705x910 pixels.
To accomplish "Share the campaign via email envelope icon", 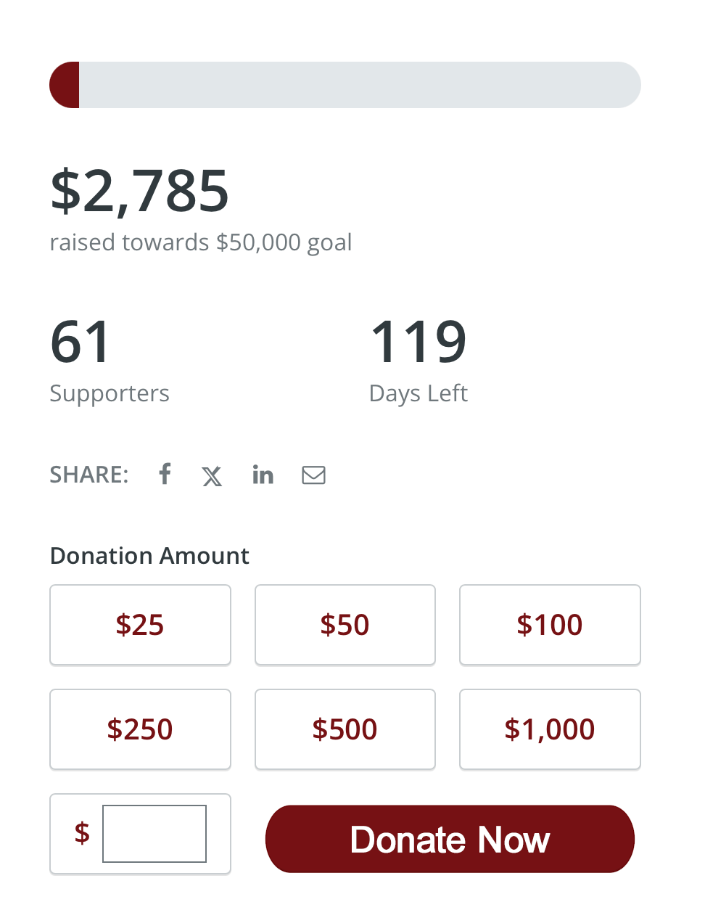I will pyautogui.click(x=313, y=475).
